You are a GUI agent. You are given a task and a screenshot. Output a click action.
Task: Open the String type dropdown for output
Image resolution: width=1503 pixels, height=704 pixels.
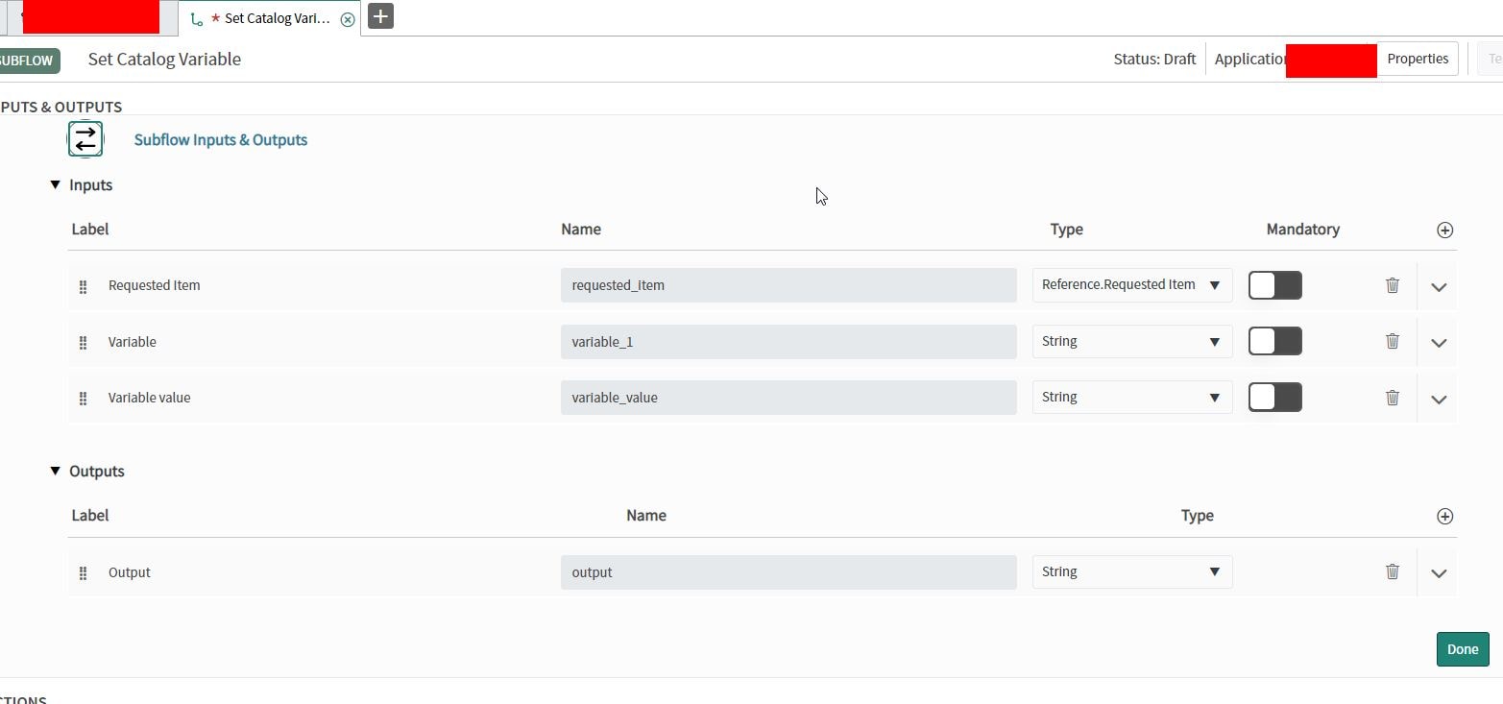[x=1130, y=571]
